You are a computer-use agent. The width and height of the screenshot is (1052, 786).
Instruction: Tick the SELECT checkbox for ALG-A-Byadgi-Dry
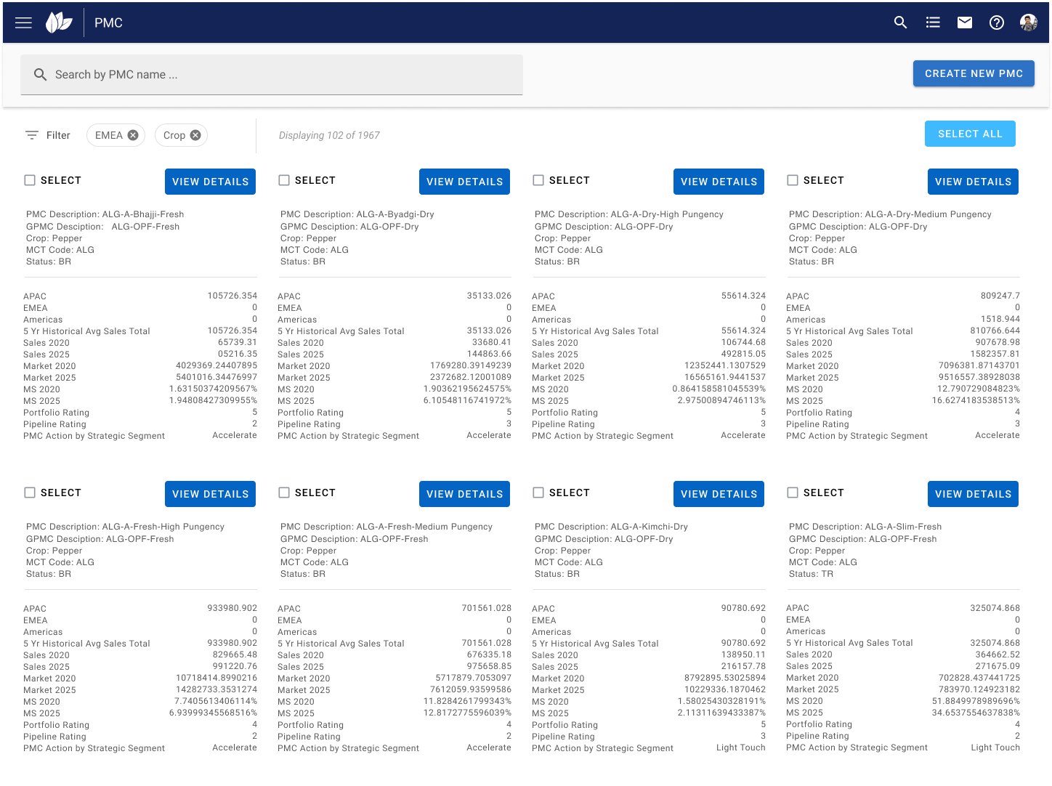pyautogui.click(x=284, y=180)
